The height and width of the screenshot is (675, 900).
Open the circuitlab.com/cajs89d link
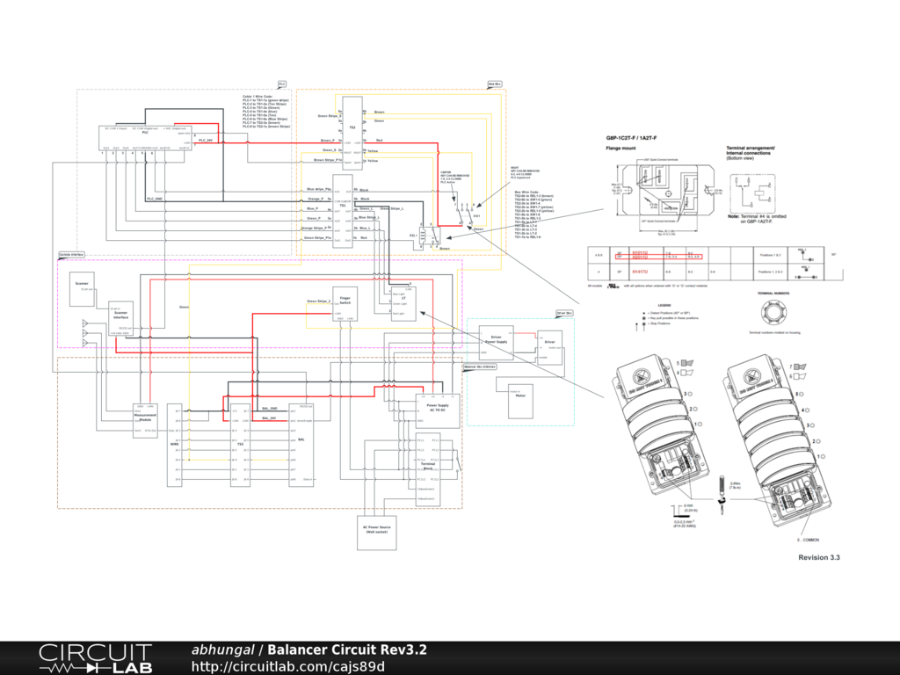coord(288,666)
